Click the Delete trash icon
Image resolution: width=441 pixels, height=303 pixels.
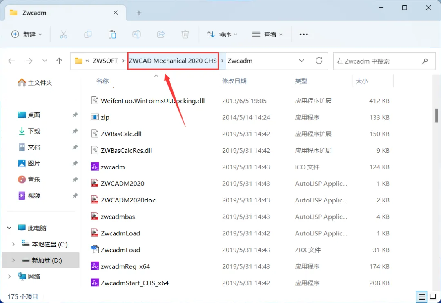tap(185, 35)
